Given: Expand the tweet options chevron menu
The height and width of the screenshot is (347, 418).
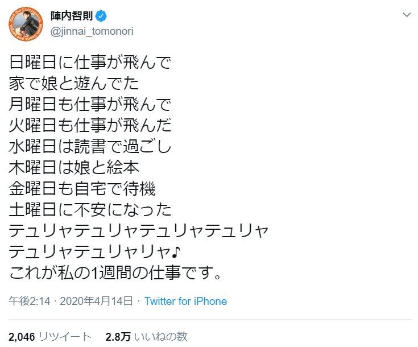Looking at the screenshot, I should coord(406,14).
